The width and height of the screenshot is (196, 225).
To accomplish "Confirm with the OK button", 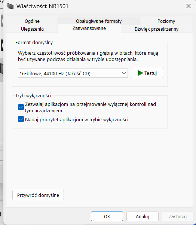I will [107, 216].
